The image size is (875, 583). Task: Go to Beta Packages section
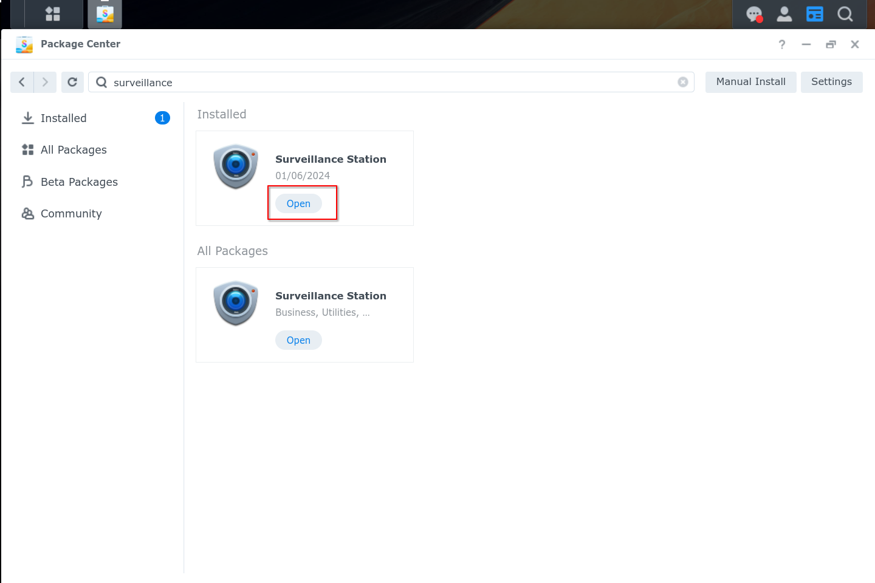tap(79, 182)
